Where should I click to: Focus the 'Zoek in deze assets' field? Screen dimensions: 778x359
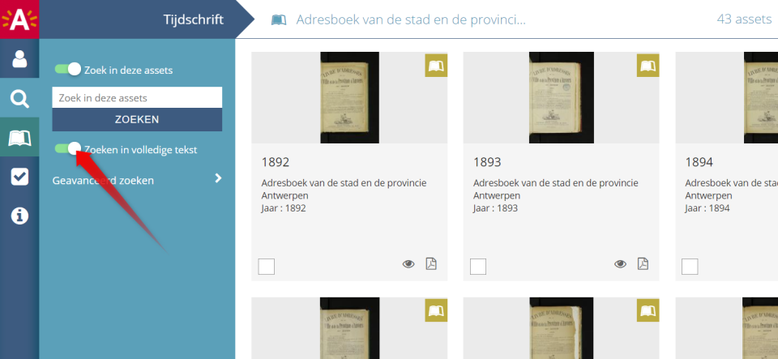coord(137,98)
